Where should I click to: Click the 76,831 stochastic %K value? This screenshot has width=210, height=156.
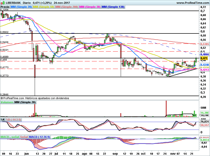click(205, 122)
